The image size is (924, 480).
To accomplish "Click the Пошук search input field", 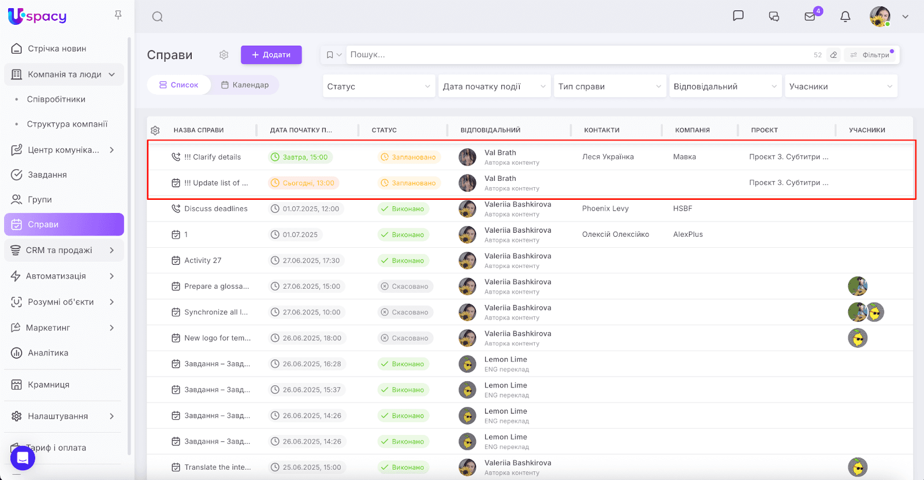I will pyautogui.click(x=577, y=55).
